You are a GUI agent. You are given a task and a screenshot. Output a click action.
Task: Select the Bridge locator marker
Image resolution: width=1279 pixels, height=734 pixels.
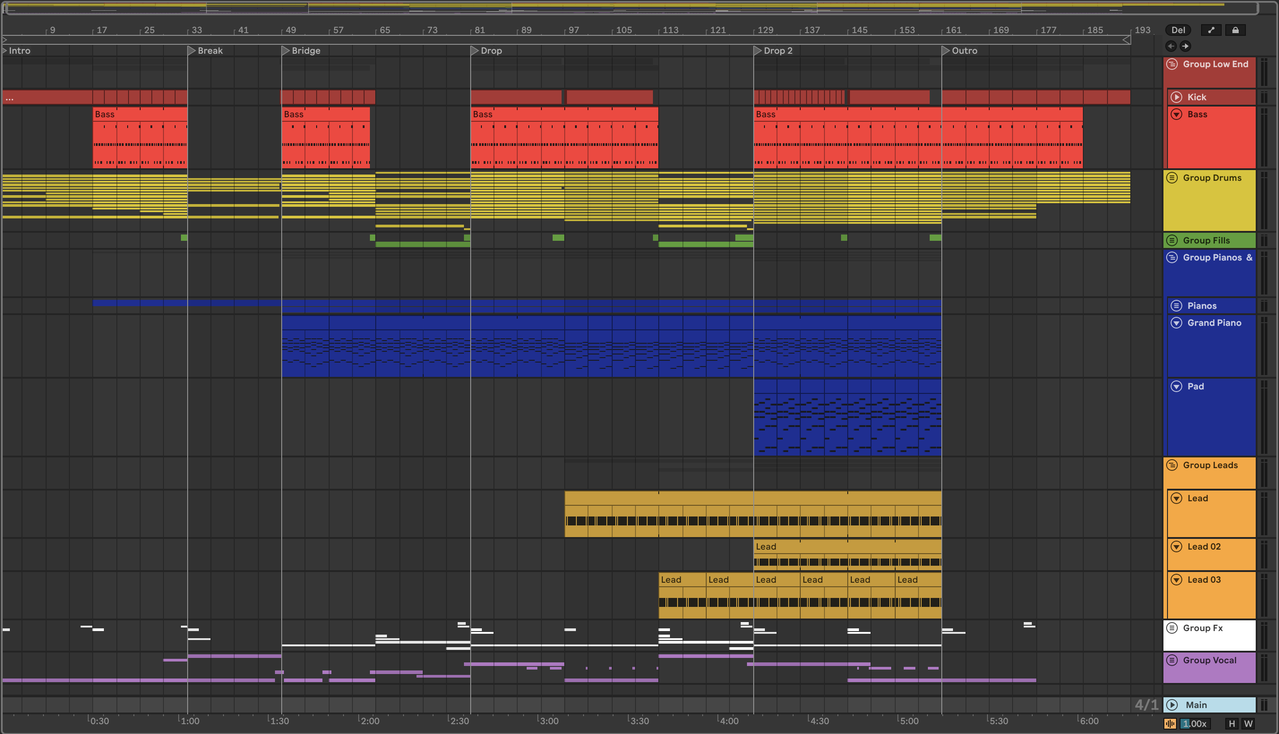click(x=285, y=51)
